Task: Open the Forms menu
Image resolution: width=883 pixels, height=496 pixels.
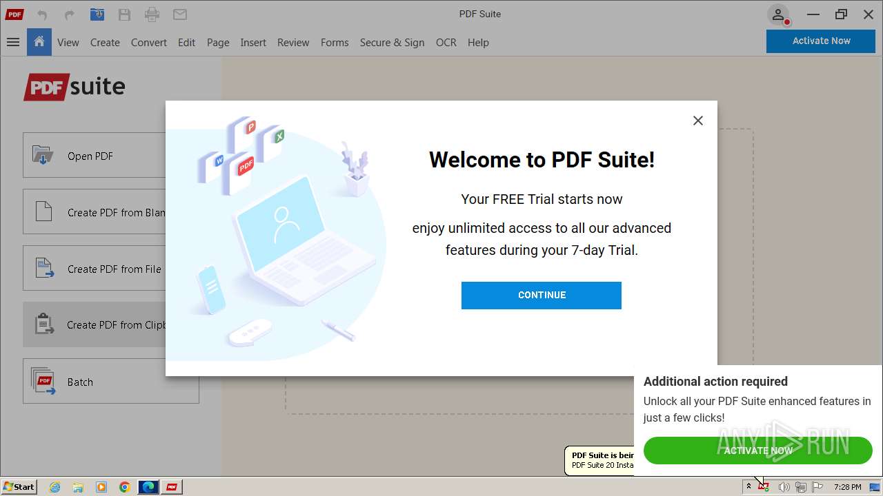Action: pos(335,43)
